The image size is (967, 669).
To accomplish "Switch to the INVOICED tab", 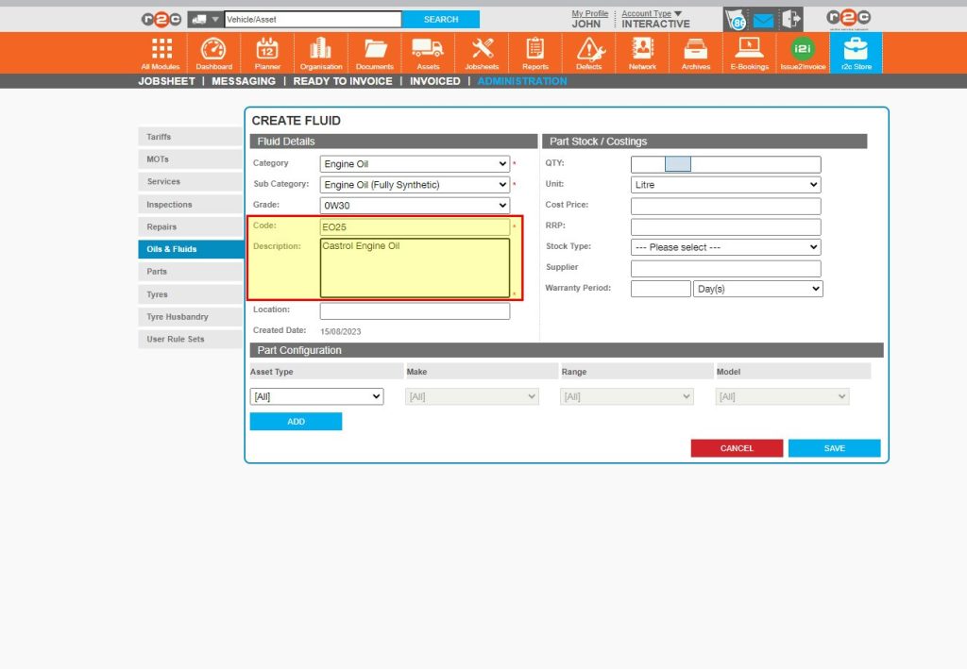I will click(434, 81).
